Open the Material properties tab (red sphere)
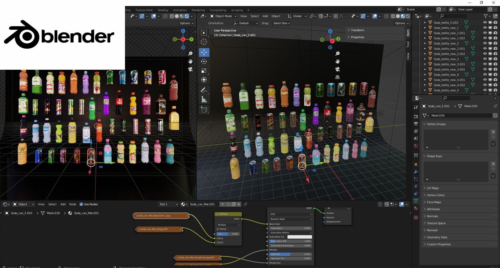 416,208
